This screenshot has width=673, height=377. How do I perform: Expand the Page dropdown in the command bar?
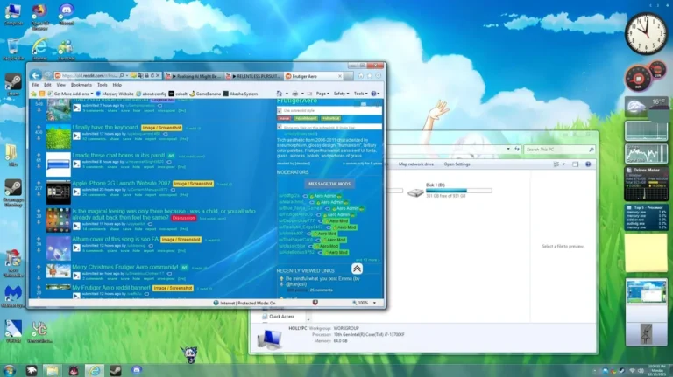pyautogui.click(x=322, y=94)
